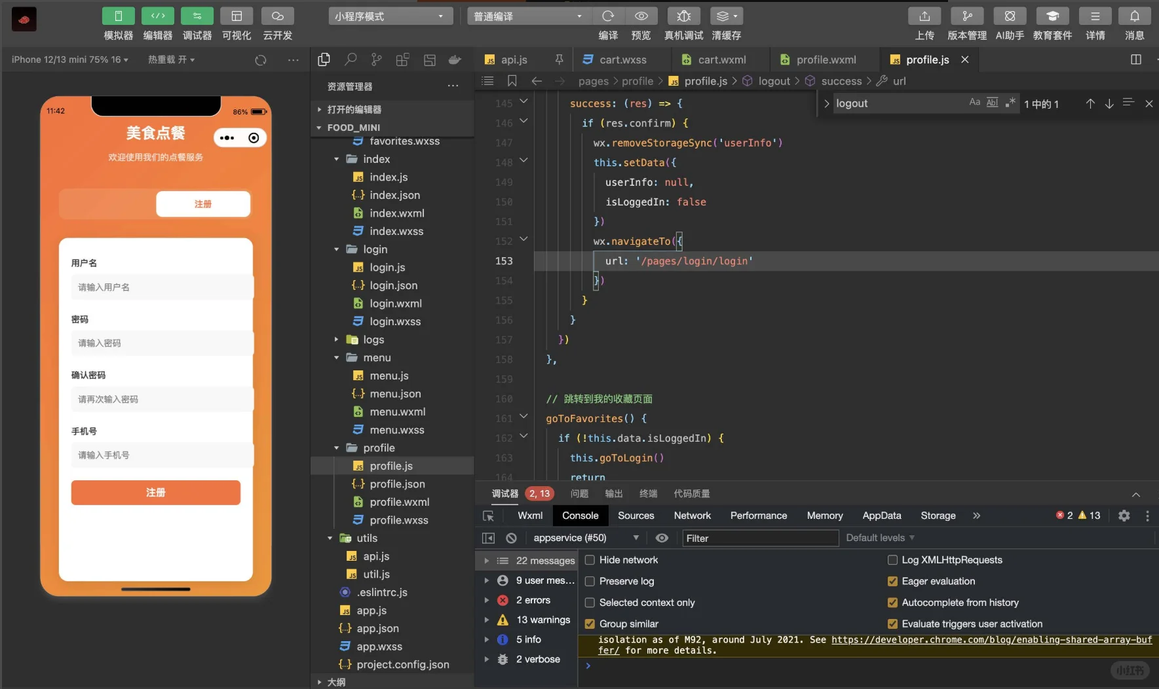Switch to the cart.wxml editor tab
The image size is (1159, 689).
tap(721, 60)
